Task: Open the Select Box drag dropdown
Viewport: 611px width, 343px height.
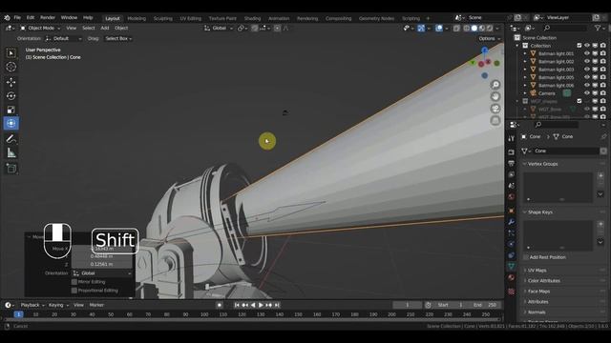Action: tap(118, 38)
